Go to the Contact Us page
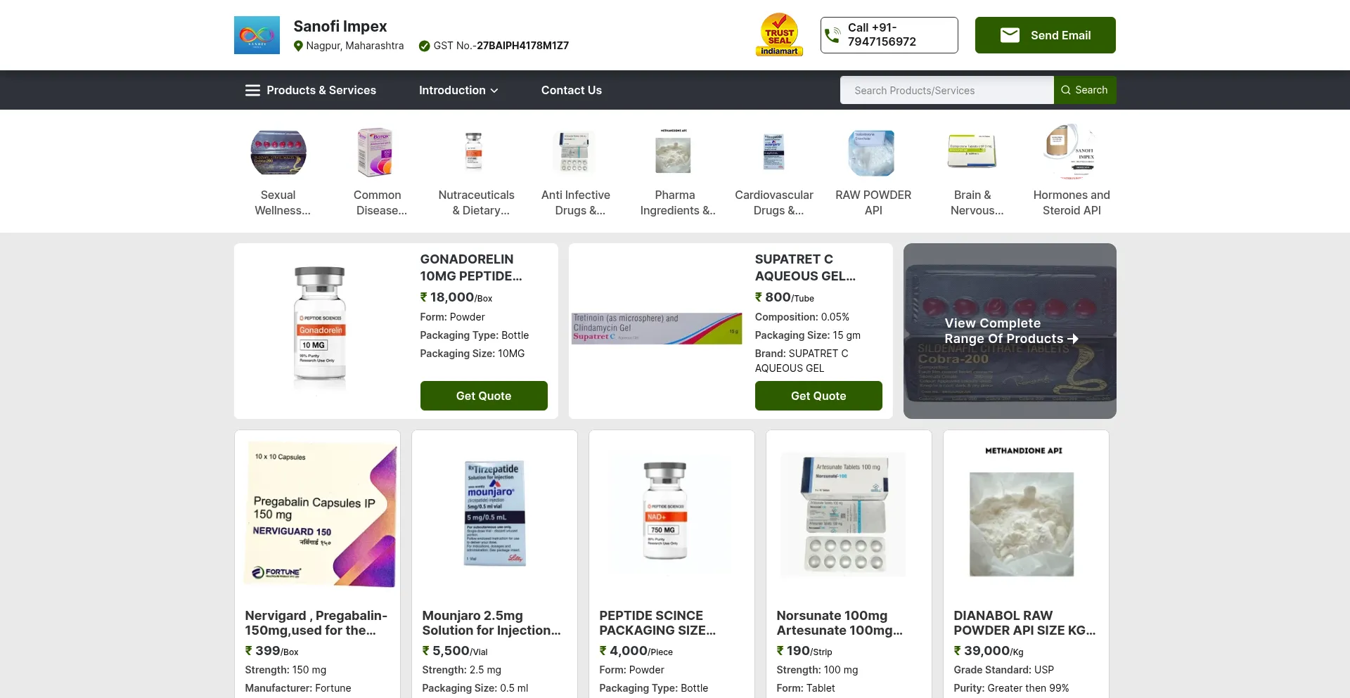 tap(571, 90)
